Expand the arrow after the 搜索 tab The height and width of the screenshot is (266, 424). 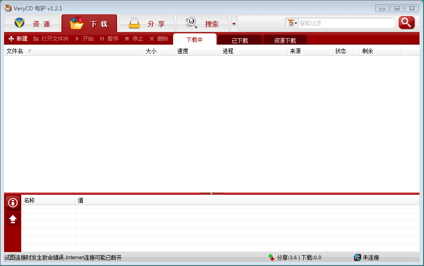[234, 24]
